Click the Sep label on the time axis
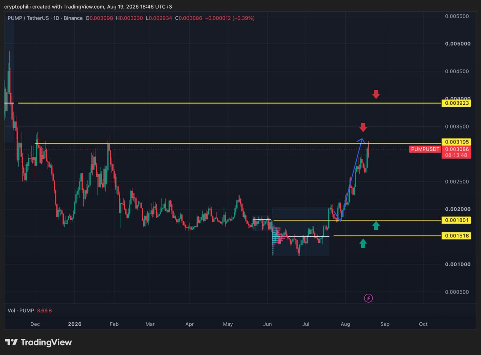The width and height of the screenshot is (481, 355). point(385,324)
